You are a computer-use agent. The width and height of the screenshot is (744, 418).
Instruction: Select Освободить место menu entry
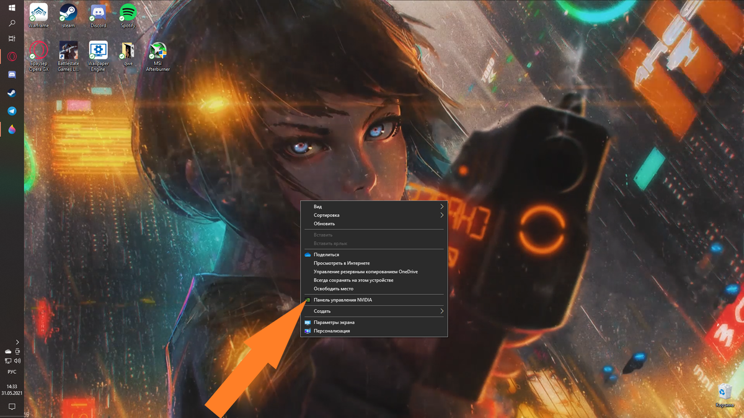(x=374, y=289)
